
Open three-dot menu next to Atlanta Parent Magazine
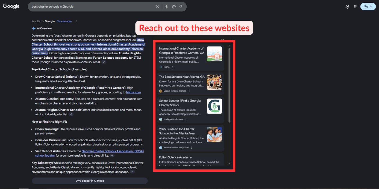(x=192, y=148)
